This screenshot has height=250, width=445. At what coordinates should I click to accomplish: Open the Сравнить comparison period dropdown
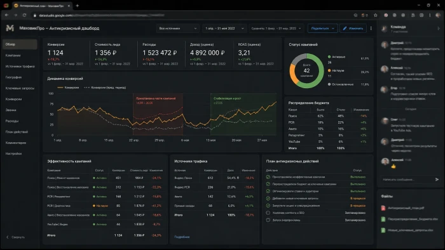tap(276, 29)
